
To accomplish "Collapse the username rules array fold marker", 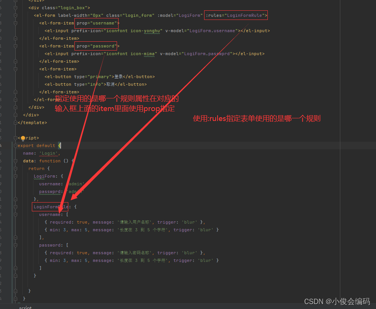I will (x=15, y=214).
